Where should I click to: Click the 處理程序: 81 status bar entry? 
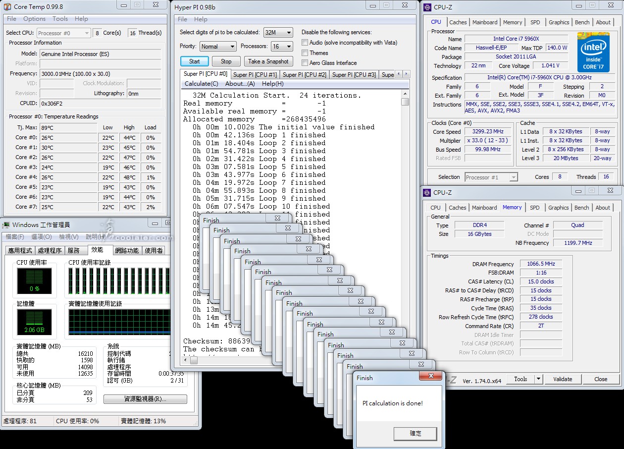(x=20, y=421)
